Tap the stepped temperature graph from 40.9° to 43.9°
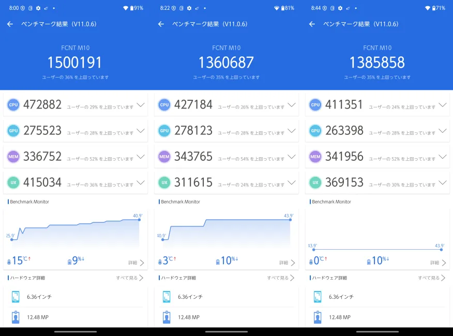The height and width of the screenshot is (336, 453). coord(226,232)
